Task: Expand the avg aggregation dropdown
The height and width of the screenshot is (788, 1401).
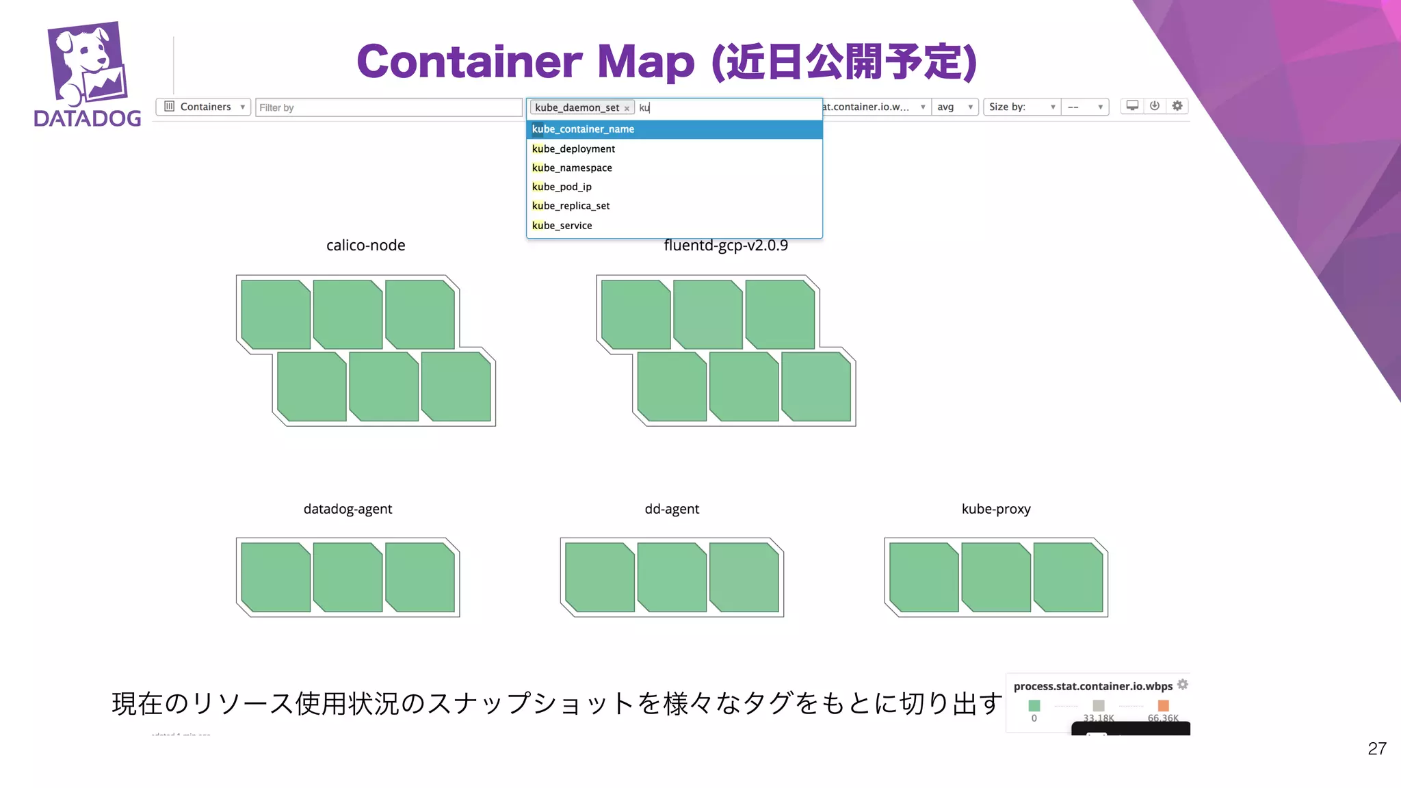Action: pyautogui.click(x=955, y=107)
